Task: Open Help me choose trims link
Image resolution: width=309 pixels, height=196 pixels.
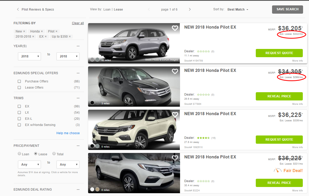Action: [x=68, y=133]
